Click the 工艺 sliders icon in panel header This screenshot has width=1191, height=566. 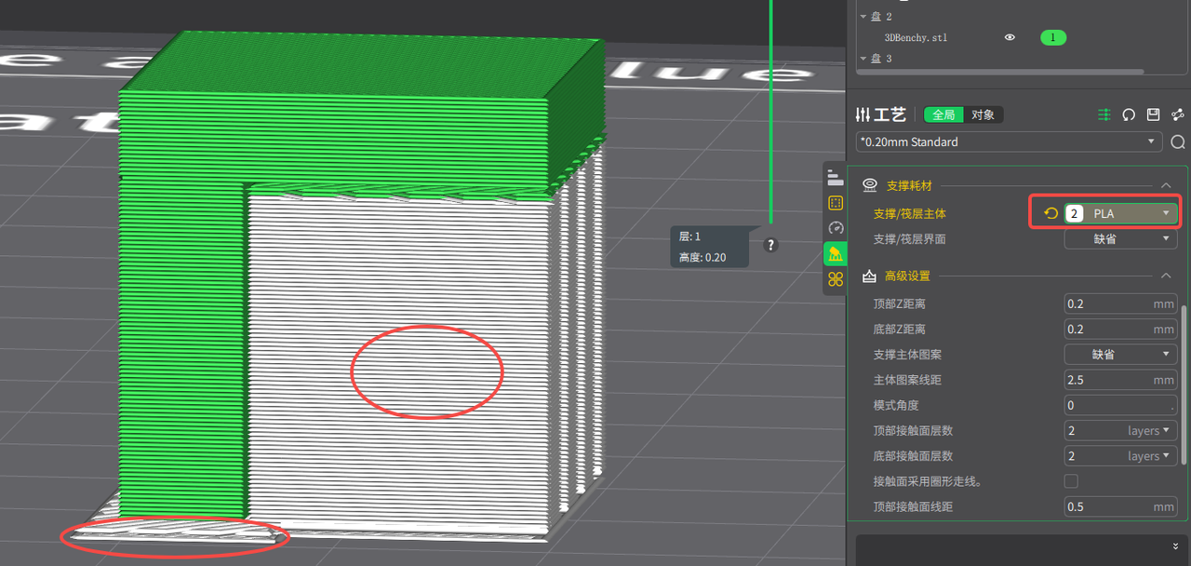pos(863,115)
